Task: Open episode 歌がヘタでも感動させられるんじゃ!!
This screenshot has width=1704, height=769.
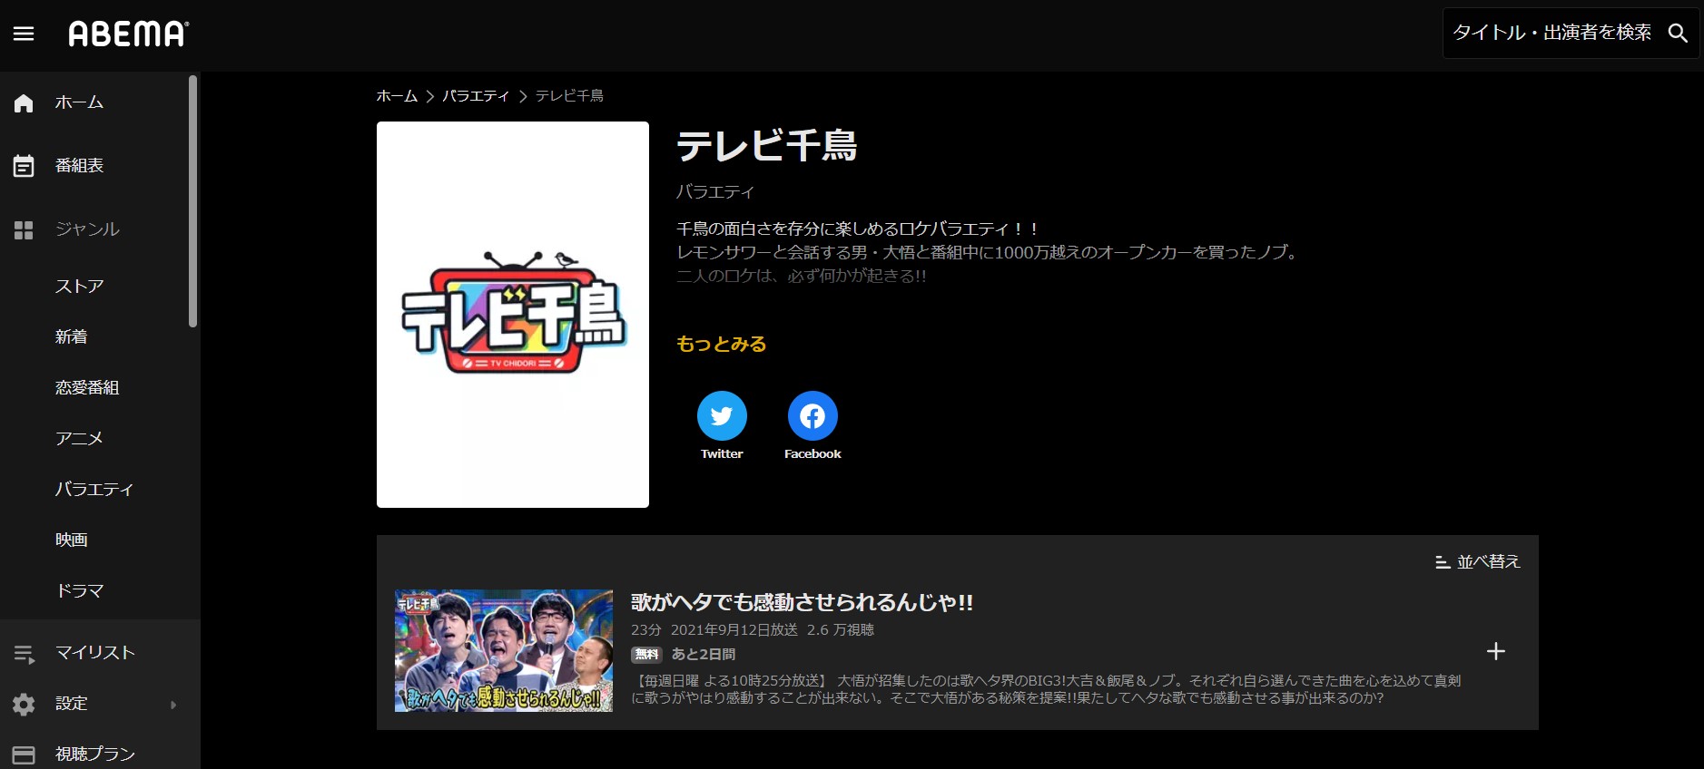Action: pyautogui.click(x=802, y=602)
